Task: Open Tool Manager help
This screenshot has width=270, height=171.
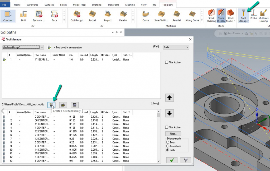Action: point(185,160)
